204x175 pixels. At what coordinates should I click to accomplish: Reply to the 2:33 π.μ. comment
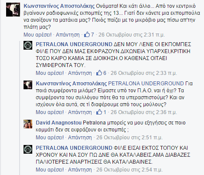coord(80,73)
